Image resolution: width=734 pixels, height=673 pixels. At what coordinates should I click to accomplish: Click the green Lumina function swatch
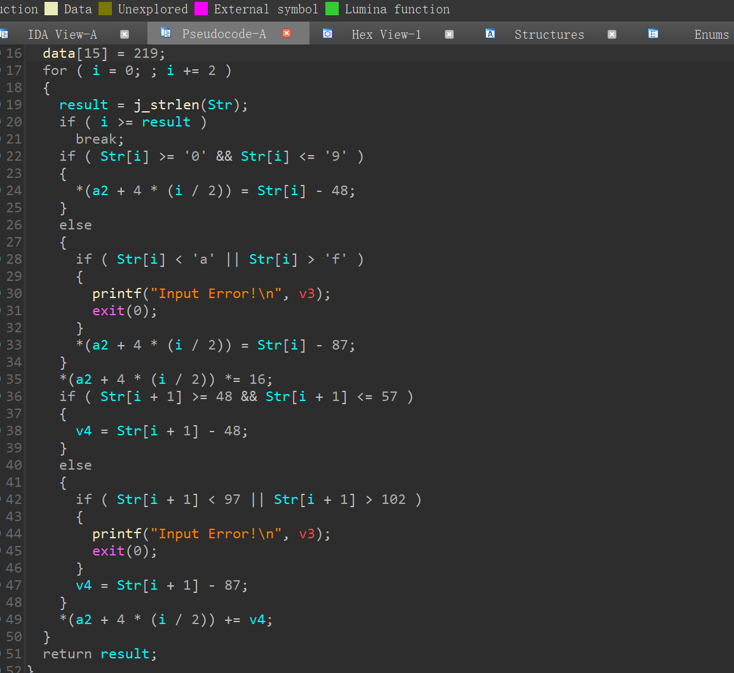[332, 9]
